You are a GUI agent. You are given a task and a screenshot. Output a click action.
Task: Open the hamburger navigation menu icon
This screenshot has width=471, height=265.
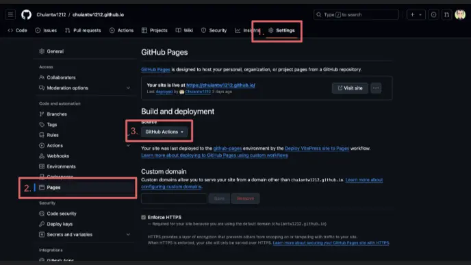pos(10,14)
